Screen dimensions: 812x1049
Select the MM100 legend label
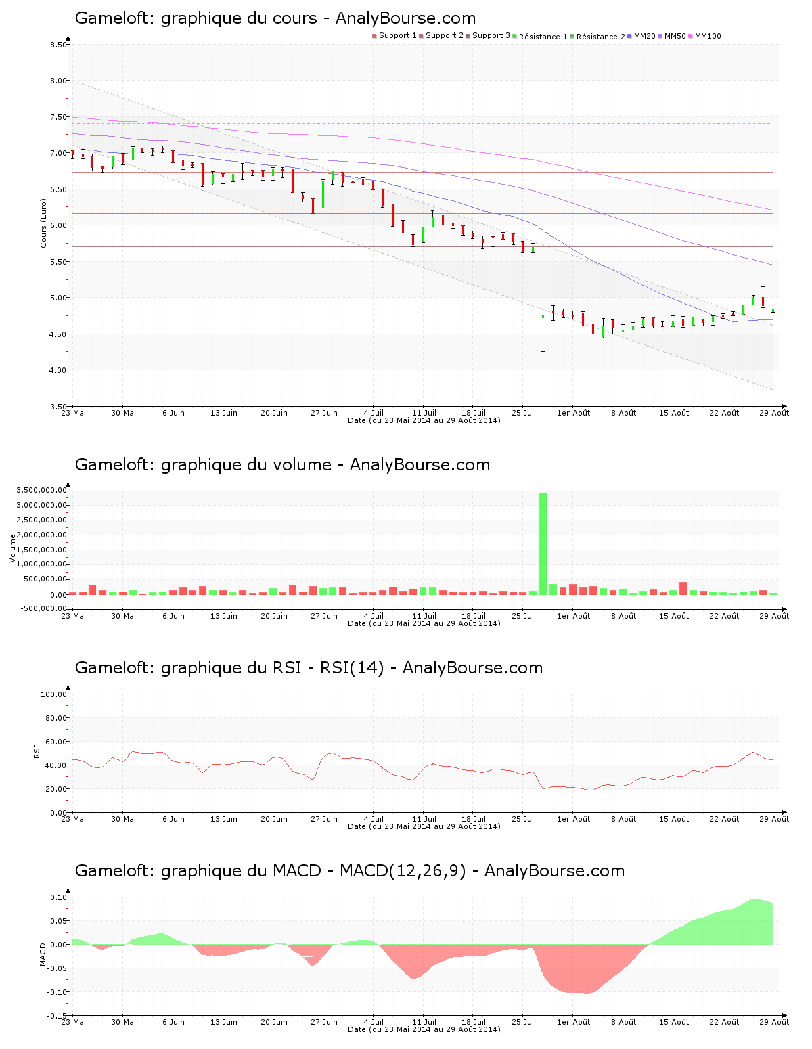pyautogui.click(x=708, y=36)
